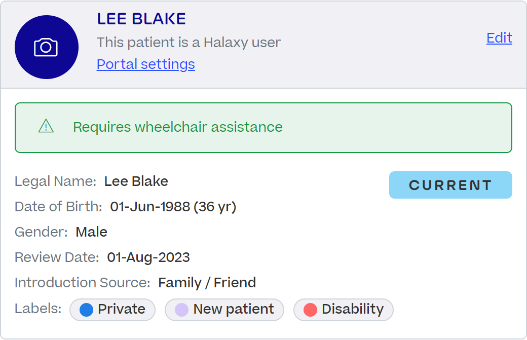527x340 pixels.
Task: Open Portal settings
Action: [145, 64]
